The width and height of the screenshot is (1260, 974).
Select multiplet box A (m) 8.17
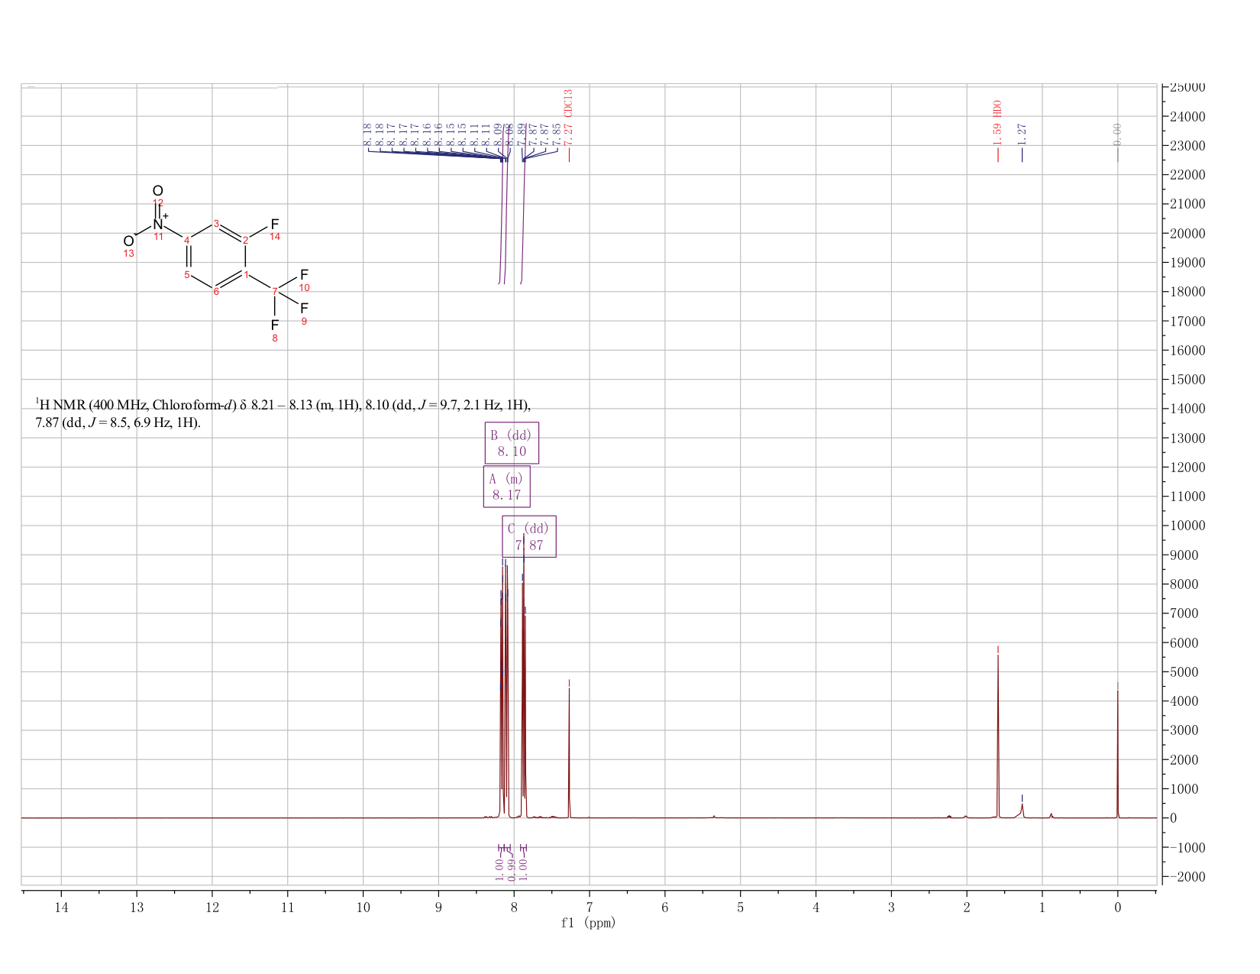tap(507, 487)
